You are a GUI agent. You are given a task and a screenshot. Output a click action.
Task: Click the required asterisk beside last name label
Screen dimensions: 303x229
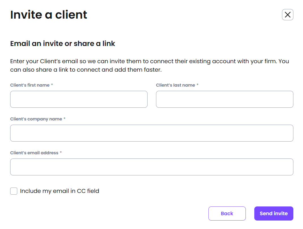(197, 85)
